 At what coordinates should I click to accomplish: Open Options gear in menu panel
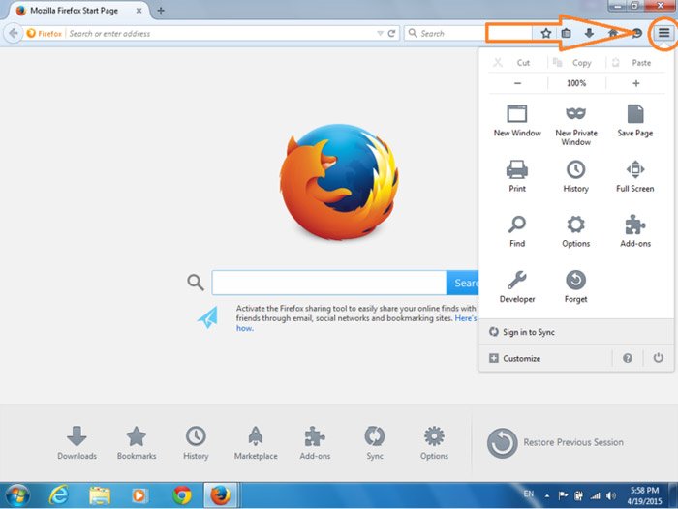click(576, 231)
